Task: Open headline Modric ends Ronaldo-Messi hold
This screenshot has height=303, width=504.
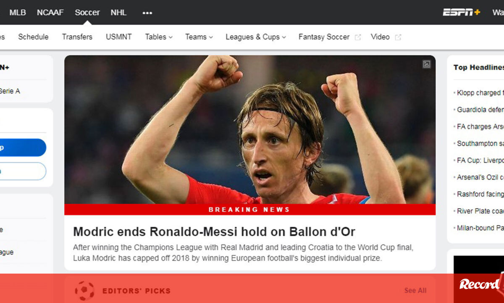Action: coord(214,232)
